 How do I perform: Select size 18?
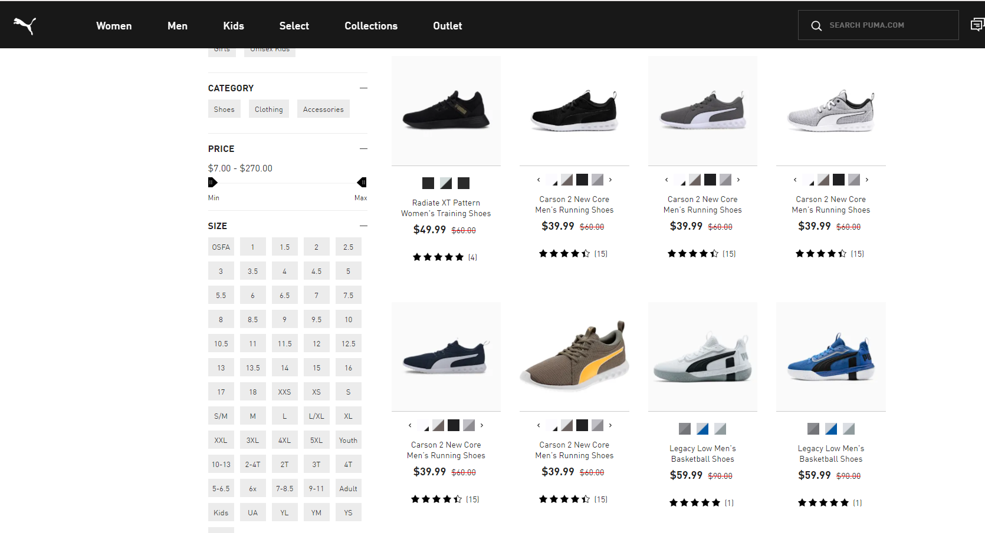(253, 392)
